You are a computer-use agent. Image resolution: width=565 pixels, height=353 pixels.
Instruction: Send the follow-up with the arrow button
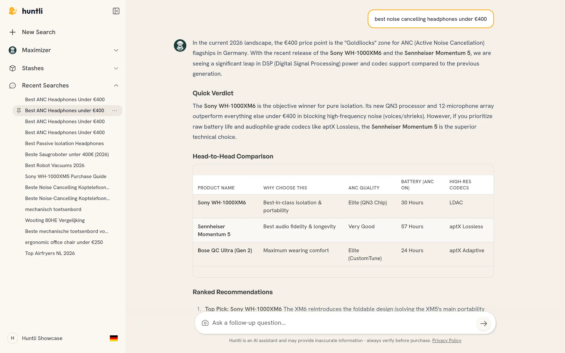[483, 323]
